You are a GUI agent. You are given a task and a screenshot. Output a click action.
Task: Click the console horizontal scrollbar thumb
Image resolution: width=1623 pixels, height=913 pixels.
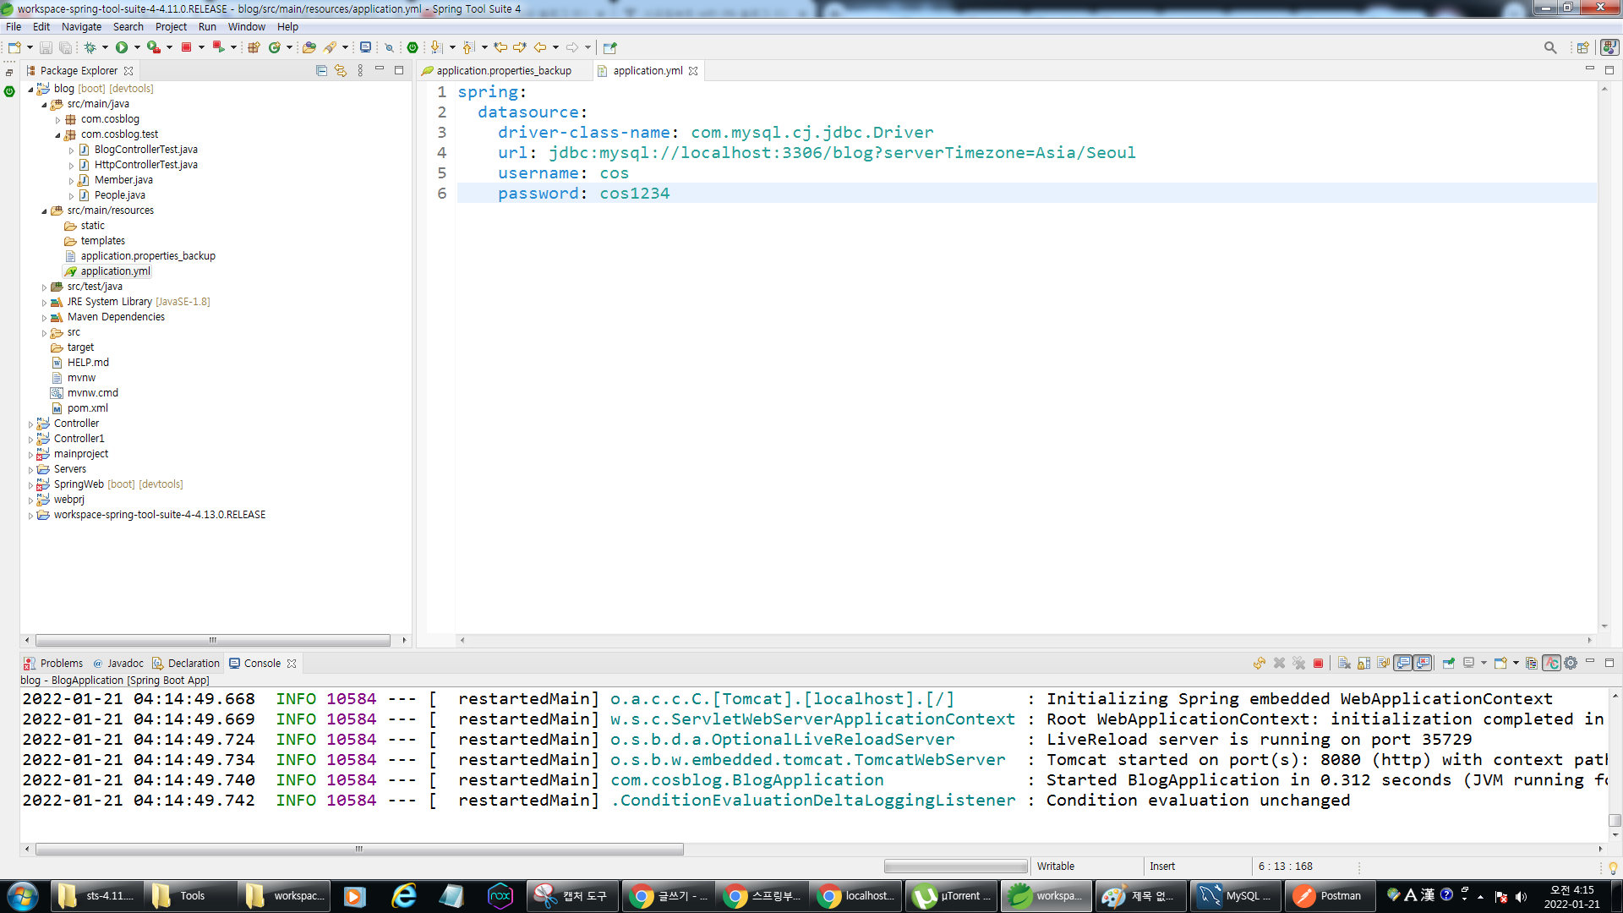(x=359, y=849)
